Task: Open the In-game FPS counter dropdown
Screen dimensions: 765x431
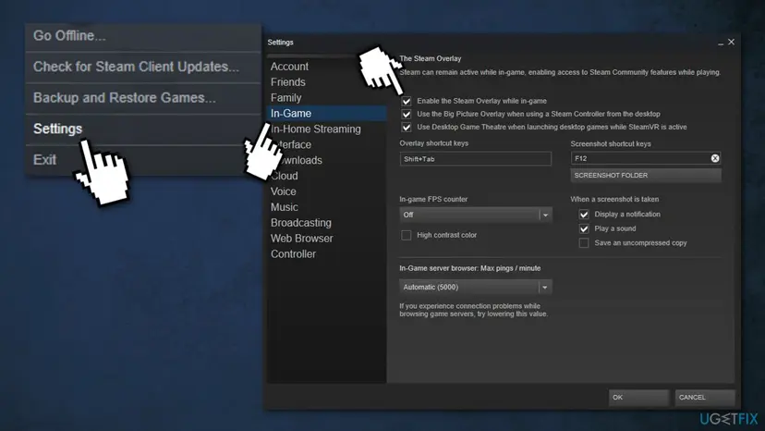Action: [476, 215]
